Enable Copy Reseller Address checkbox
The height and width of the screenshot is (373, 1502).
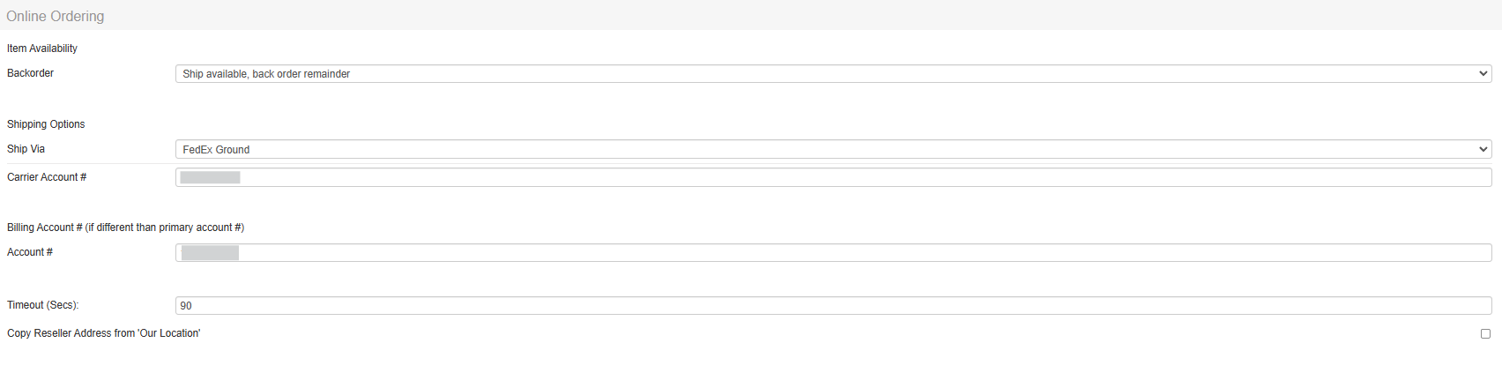(x=1485, y=334)
